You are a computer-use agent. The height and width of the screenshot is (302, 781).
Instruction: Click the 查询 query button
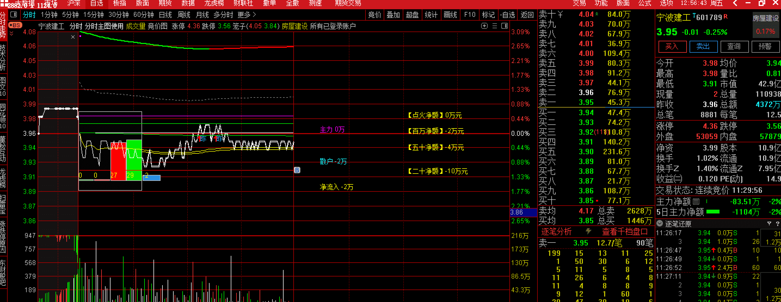pyautogui.click(x=734, y=47)
